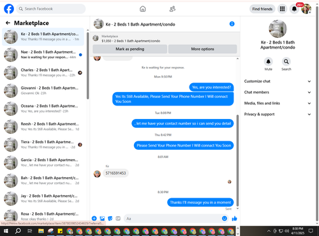Image resolution: width=319 pixels, height=236 pixels.
Task: Click the 'let me have your contact number' bubble
Action: point(182,123)
